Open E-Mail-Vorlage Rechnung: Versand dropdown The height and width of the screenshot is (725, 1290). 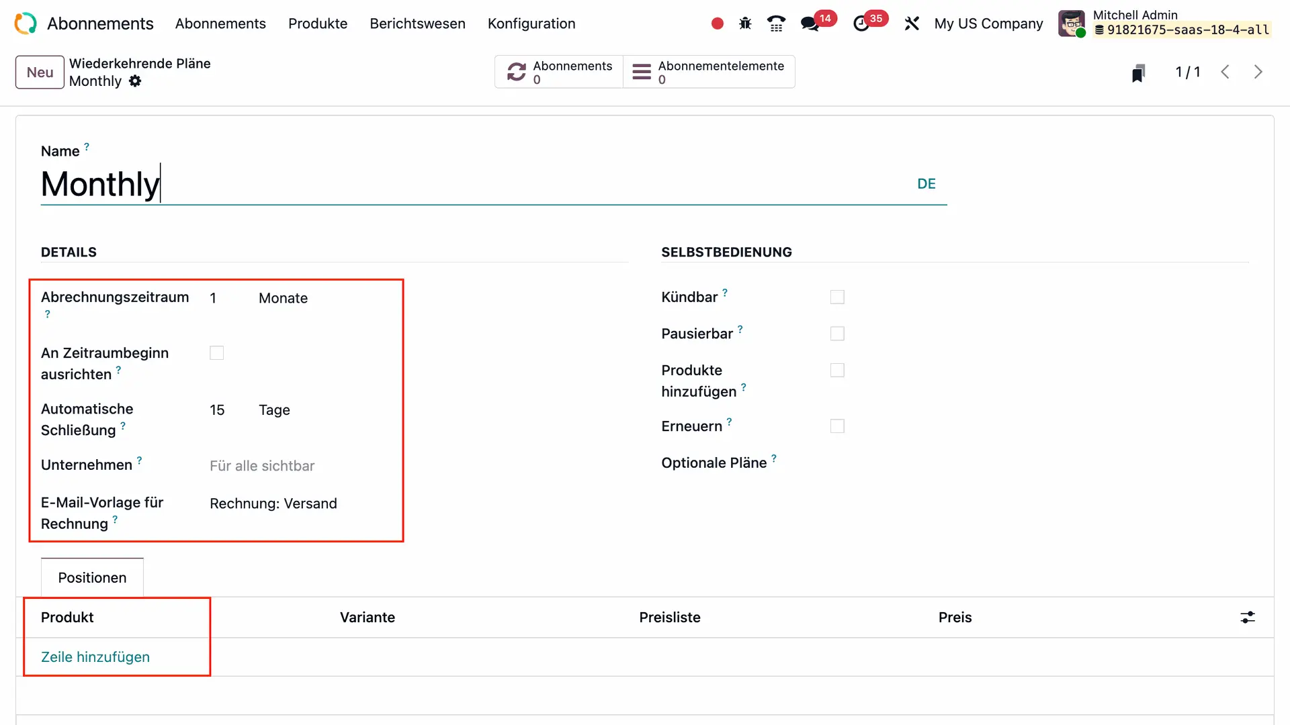point(273,503)
